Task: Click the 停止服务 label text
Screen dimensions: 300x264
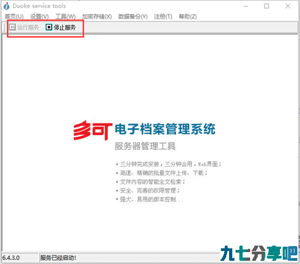Action: [64, 28]
